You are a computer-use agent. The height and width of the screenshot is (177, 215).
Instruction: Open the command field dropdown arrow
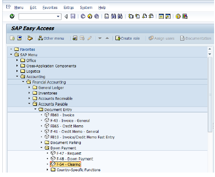click(58, 16)
